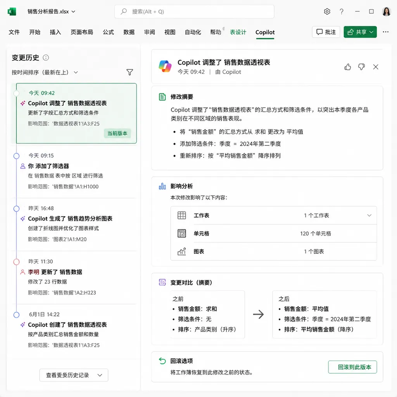The height and width of the screenshot is (397, 397).
Task: Select the Copilot ribbon tab
Action: click(x=265, y=32)
